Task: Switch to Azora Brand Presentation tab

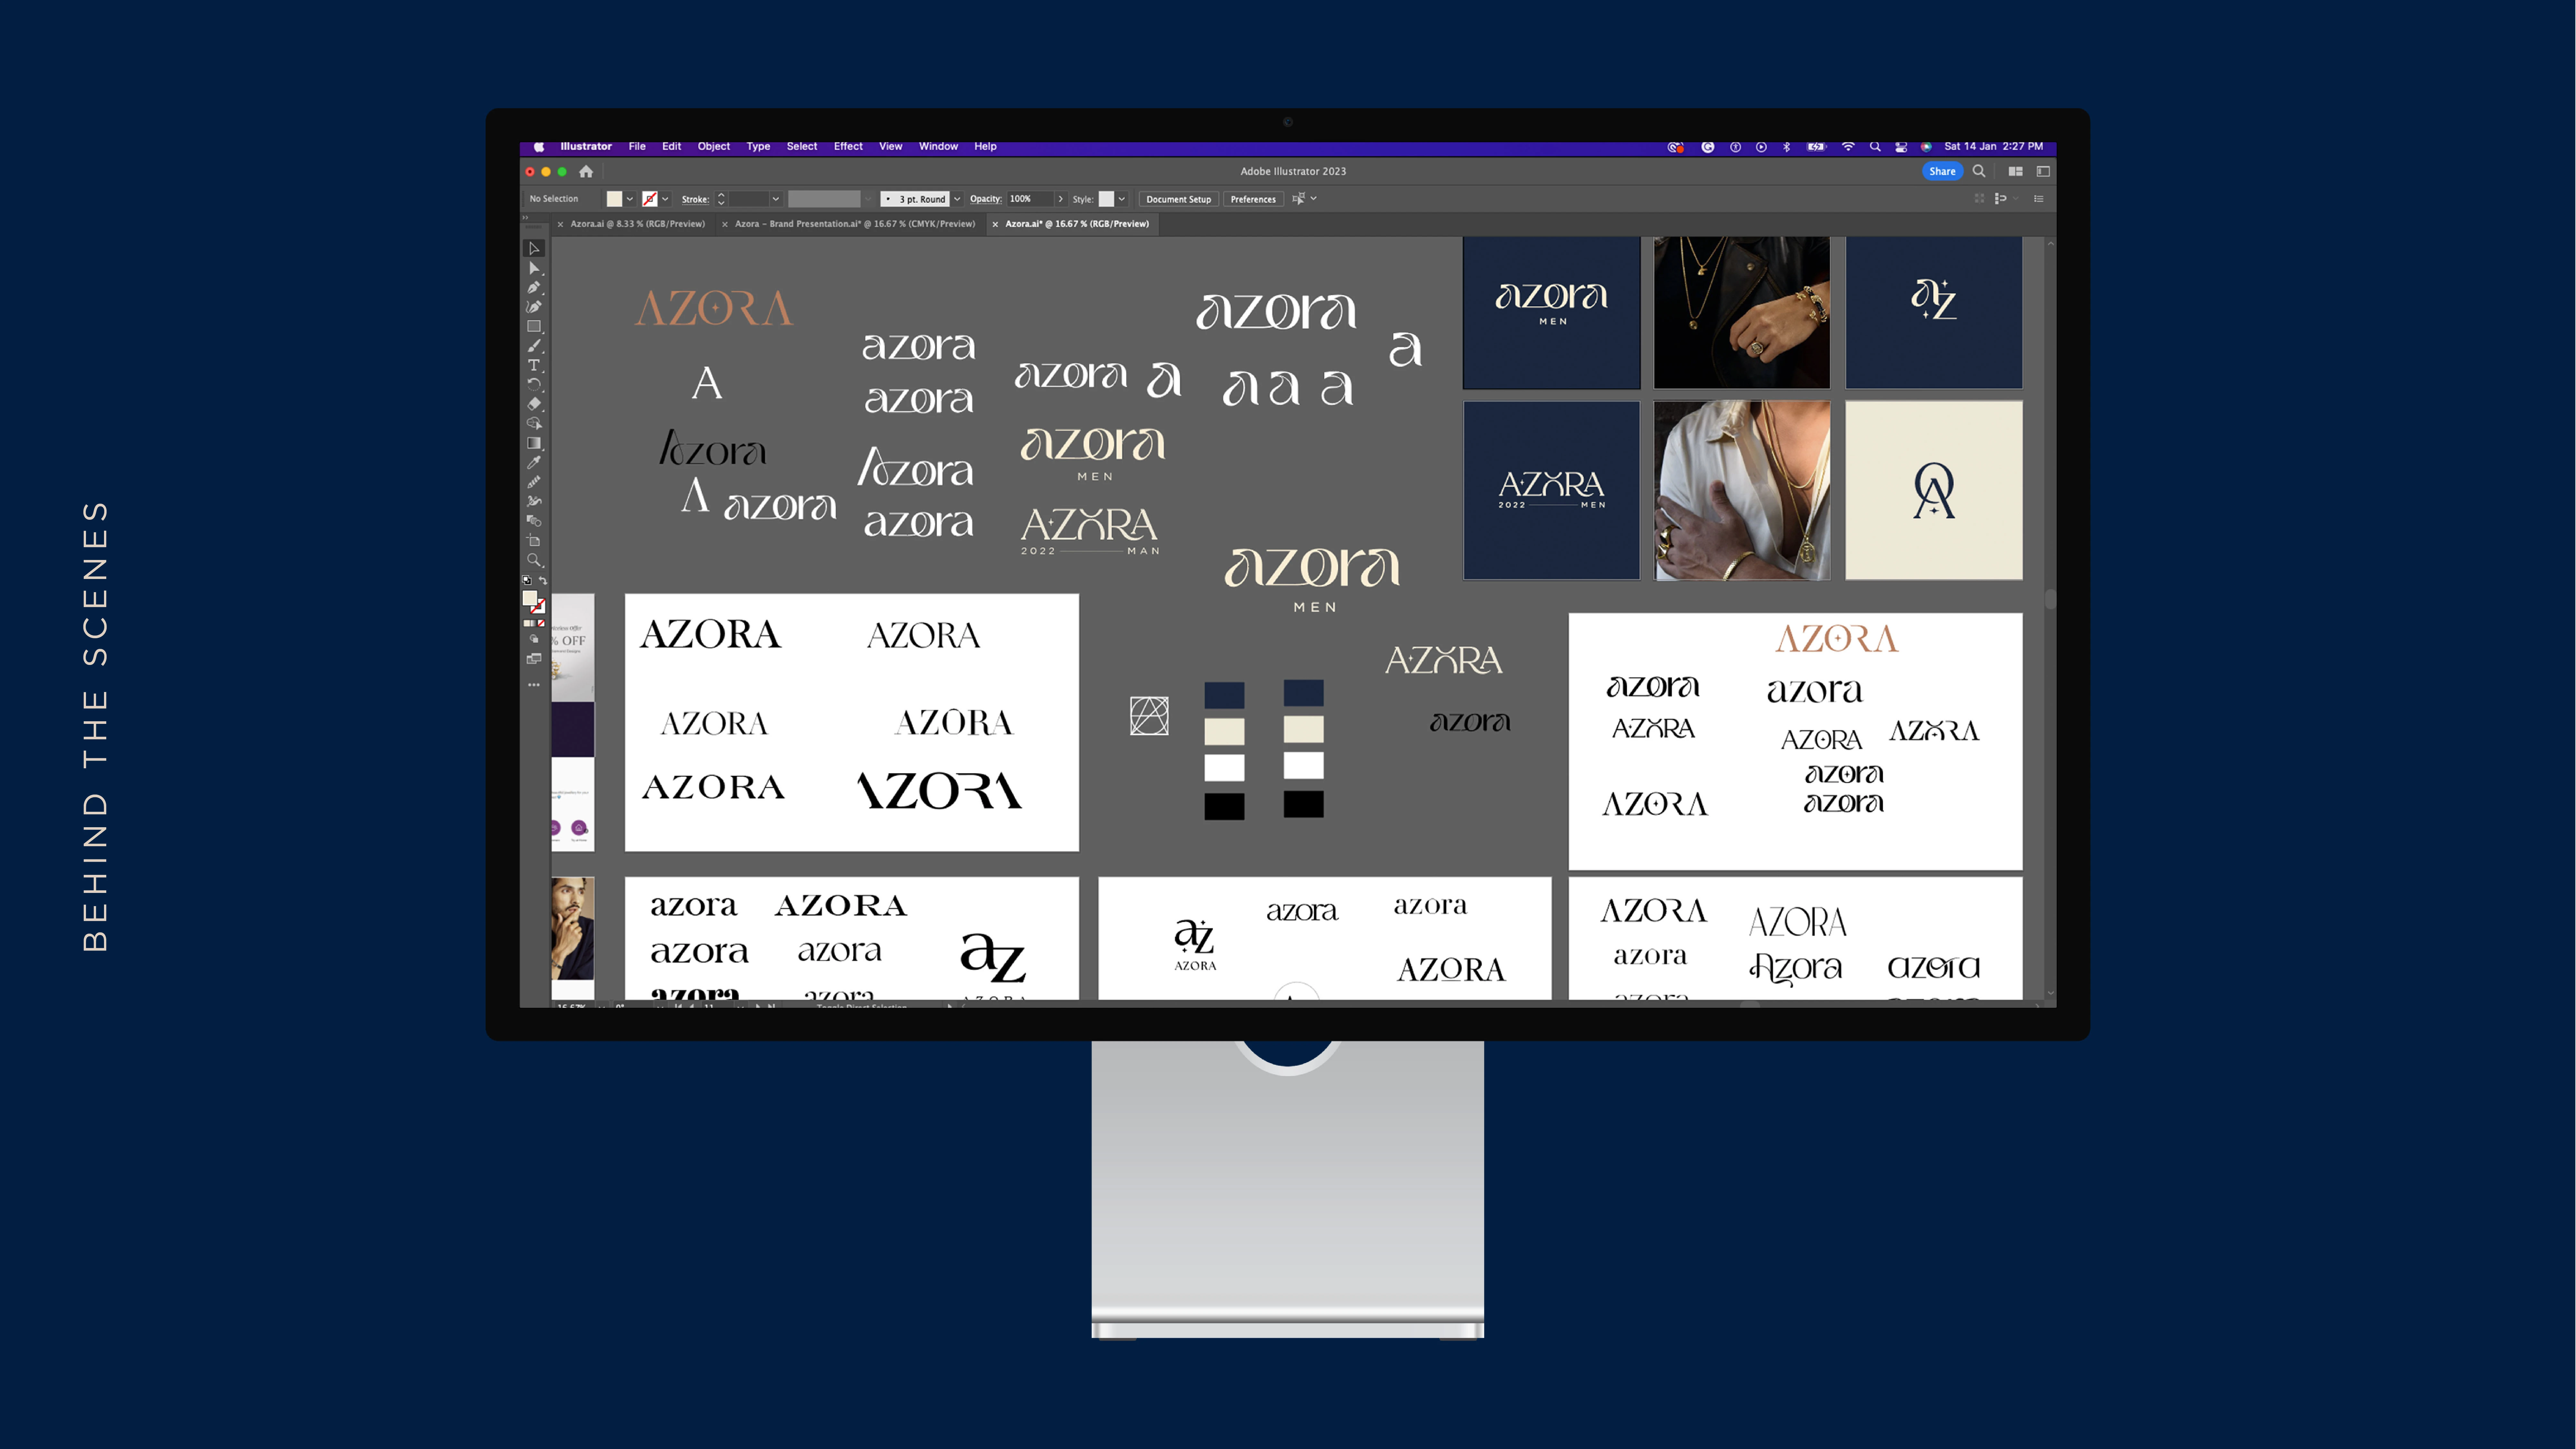Action: pos(855,224)
